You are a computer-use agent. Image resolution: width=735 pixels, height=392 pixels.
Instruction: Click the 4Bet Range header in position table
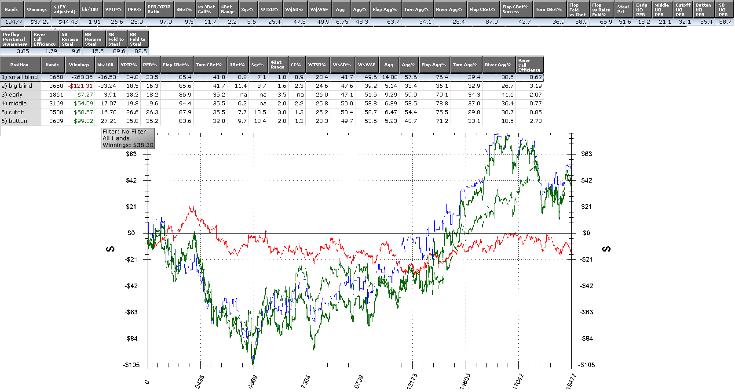(x=278, y=65)
